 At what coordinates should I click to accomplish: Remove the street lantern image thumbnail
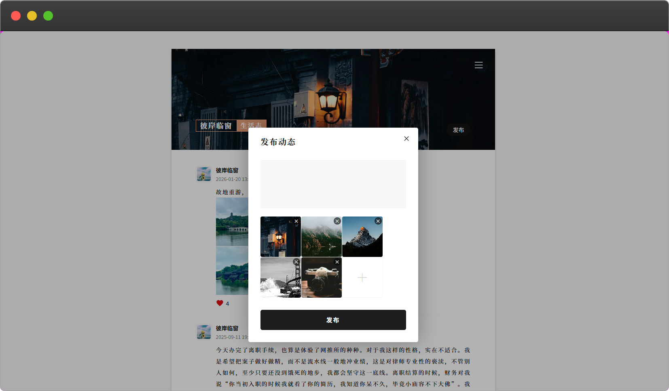point(296,221)
